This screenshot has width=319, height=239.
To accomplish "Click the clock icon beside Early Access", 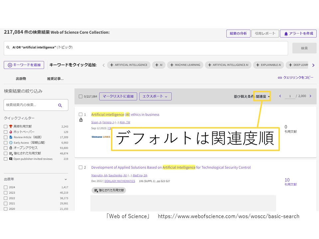I will coord(11,143).
